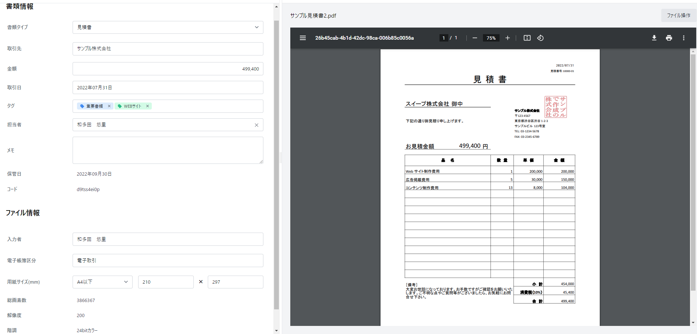Remove the WEBサイト tag
This screenshot has height=334, width=697.
(147, 106)
